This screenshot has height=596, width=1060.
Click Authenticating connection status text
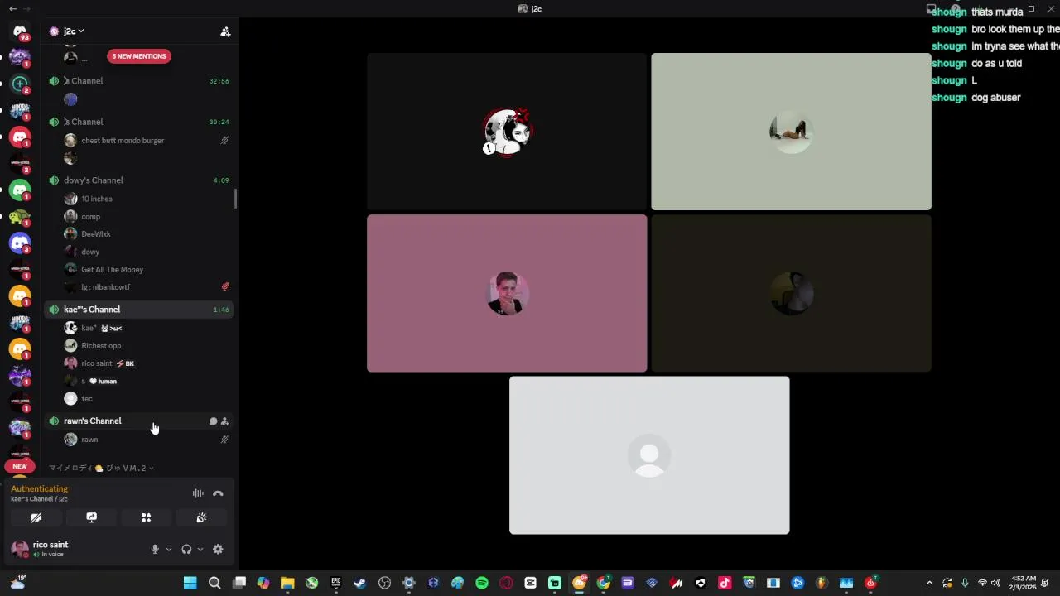(x=39, y=489)
